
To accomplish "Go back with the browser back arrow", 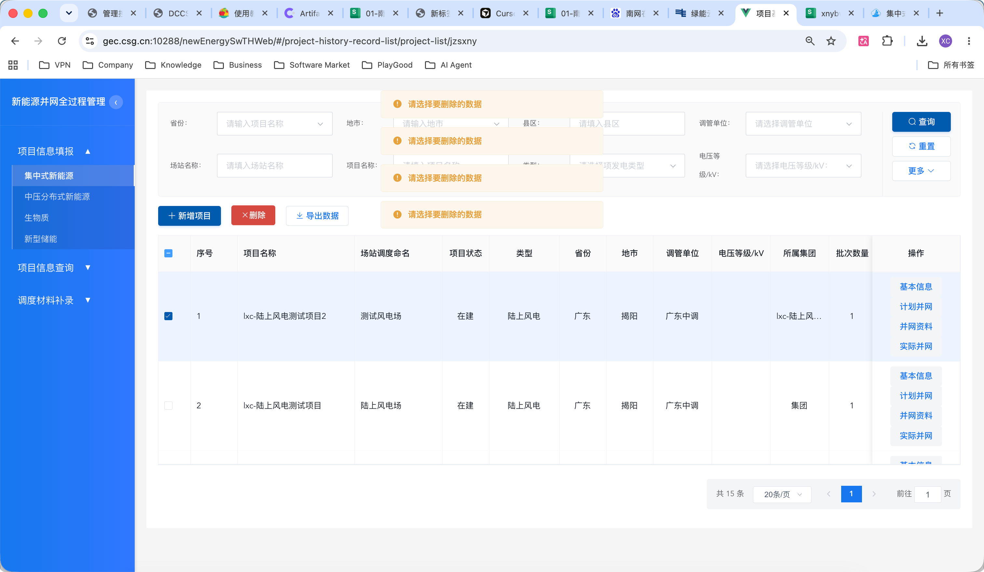I will 15,41.
